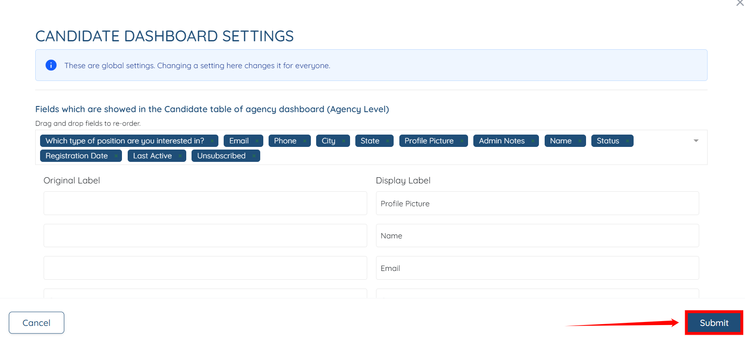The image size is (745, 340).
Task: Remove the Phone field tag
Action: click(304, 141)
